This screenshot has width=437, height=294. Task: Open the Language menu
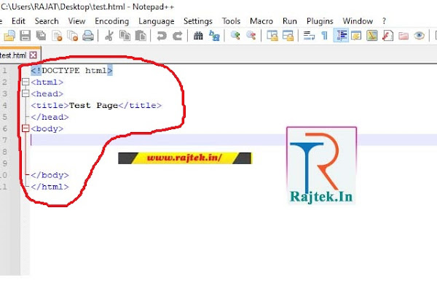point(157,21)
